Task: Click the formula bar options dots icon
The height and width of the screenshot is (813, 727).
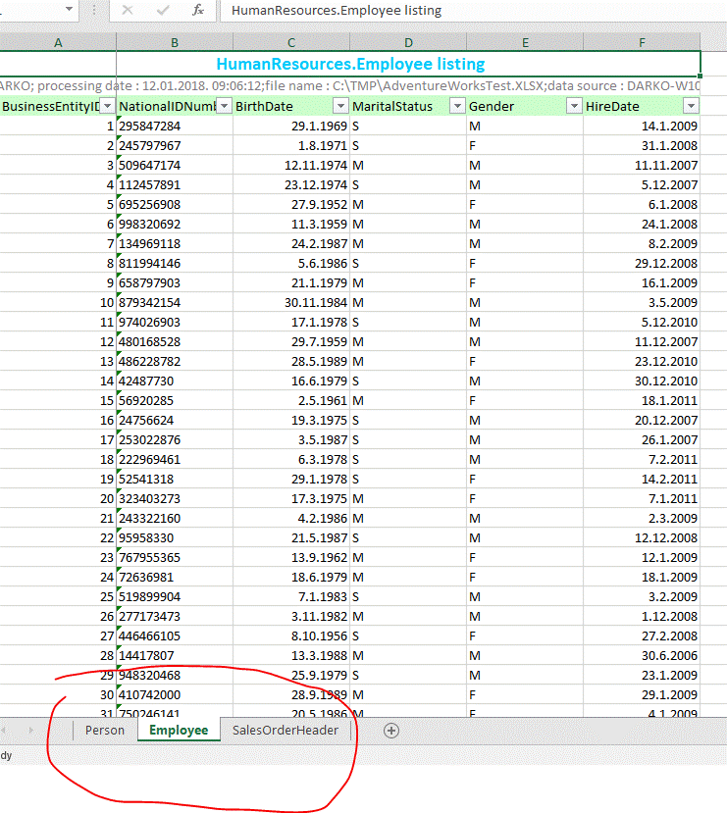Action: pyautogui.click(x=95, y=10)
